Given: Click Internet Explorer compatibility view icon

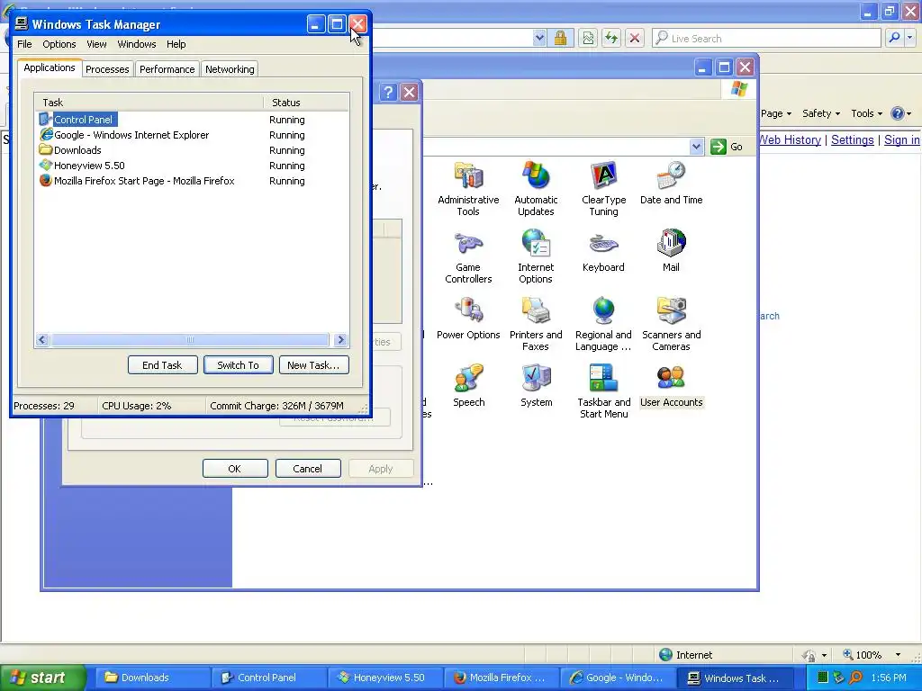Looking at the screenshot, I should coord(588,38).
